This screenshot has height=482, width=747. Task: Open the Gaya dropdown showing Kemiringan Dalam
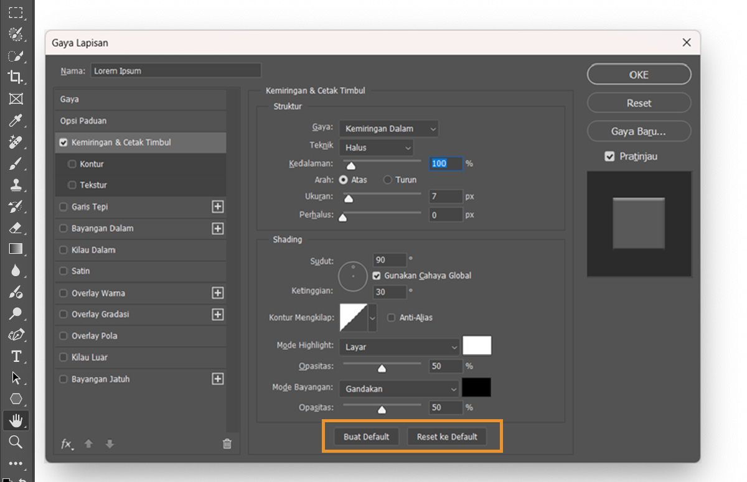tap(388, 128)
